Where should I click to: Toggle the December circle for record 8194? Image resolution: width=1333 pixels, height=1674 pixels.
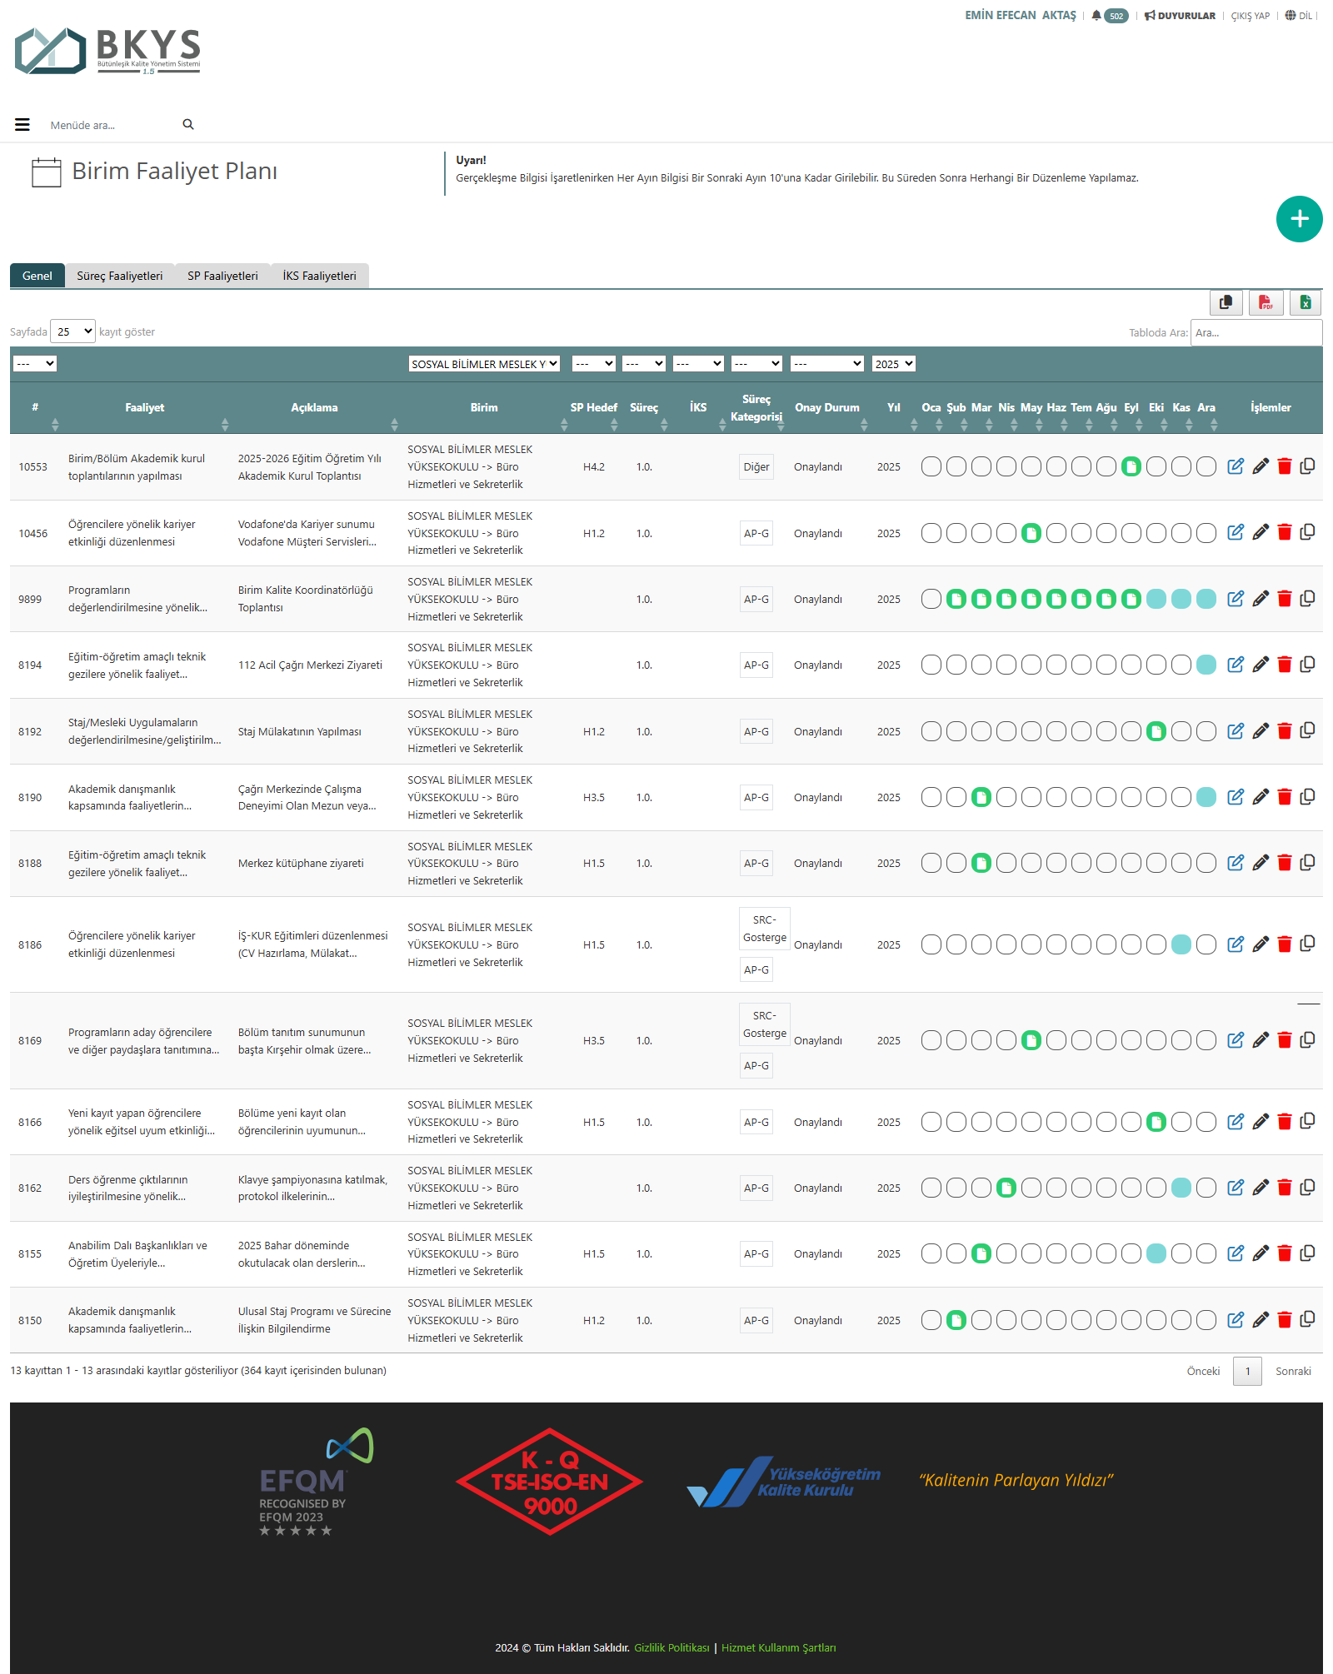(x=1206, y=665)
